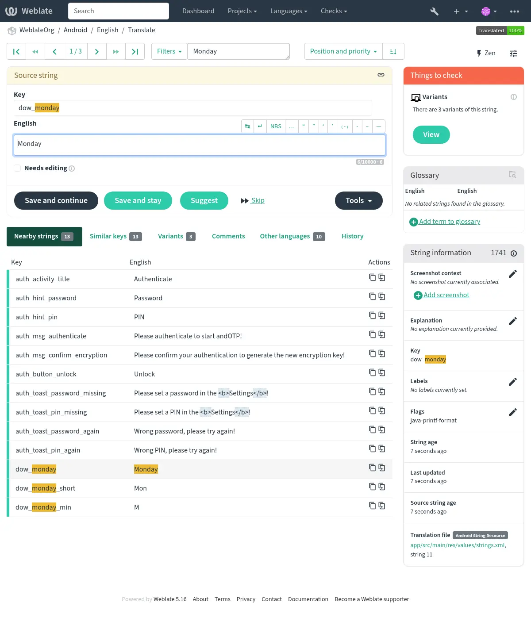Expand the Position and priority sort menu
This screenshot has height=625, width=531.
(343, 51)
